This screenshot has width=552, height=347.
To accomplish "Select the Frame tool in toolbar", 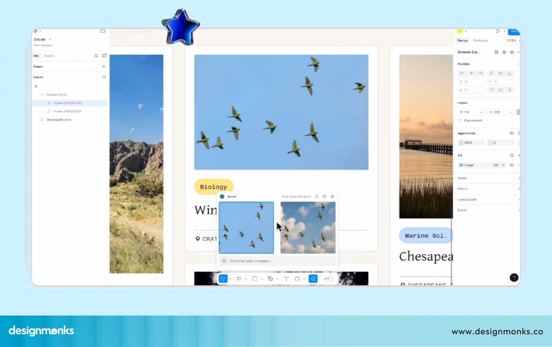I will 239,279.
